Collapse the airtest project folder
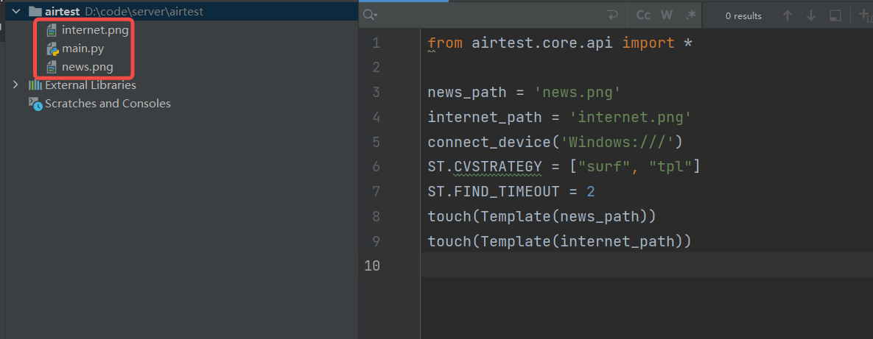 (x=15, y=11)
